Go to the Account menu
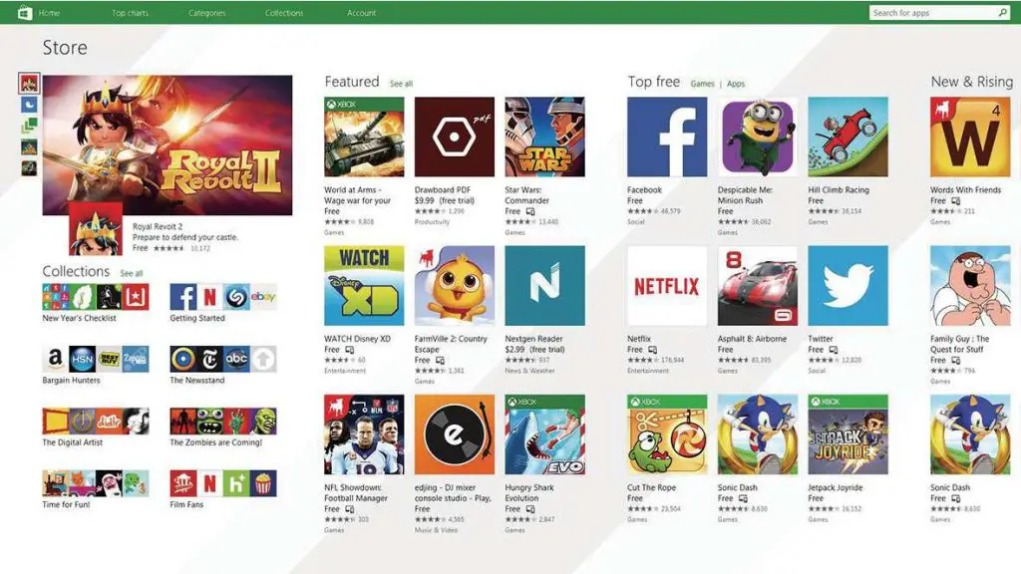The image size is (1021, 574). pos(361,12)
